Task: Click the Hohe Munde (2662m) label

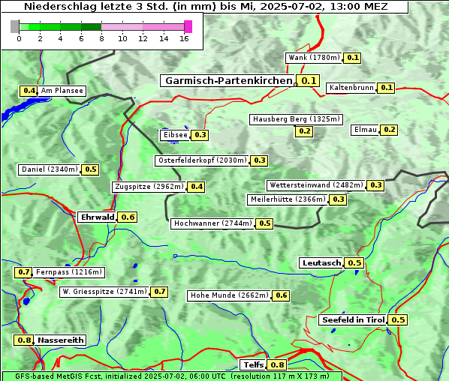Action: coord(229,295)
